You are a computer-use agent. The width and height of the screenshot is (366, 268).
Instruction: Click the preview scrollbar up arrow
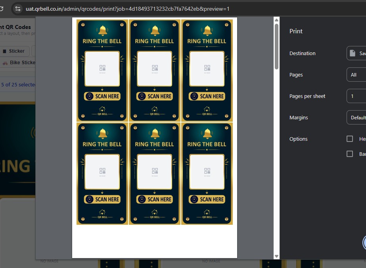[277, 20]
